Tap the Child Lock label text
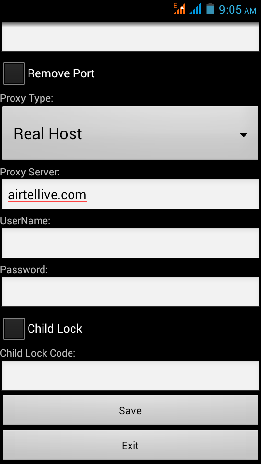 click(55, 329)
